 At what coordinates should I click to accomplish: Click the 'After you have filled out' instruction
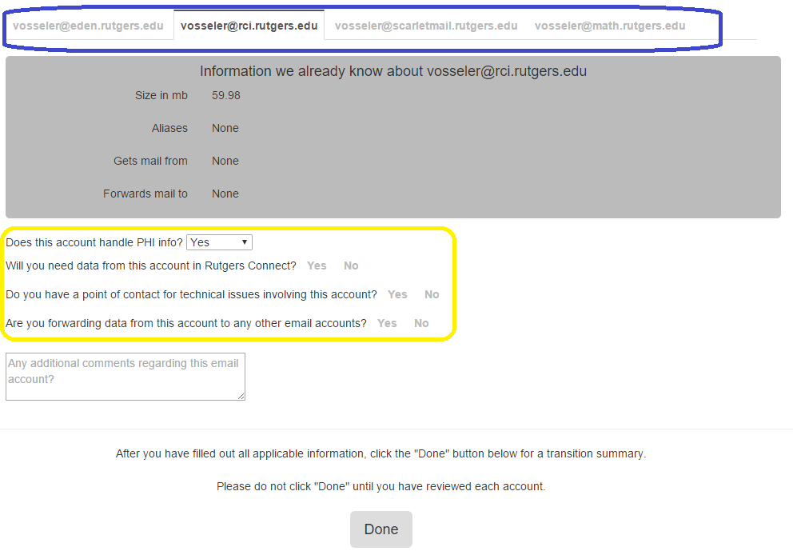point(381,453)
